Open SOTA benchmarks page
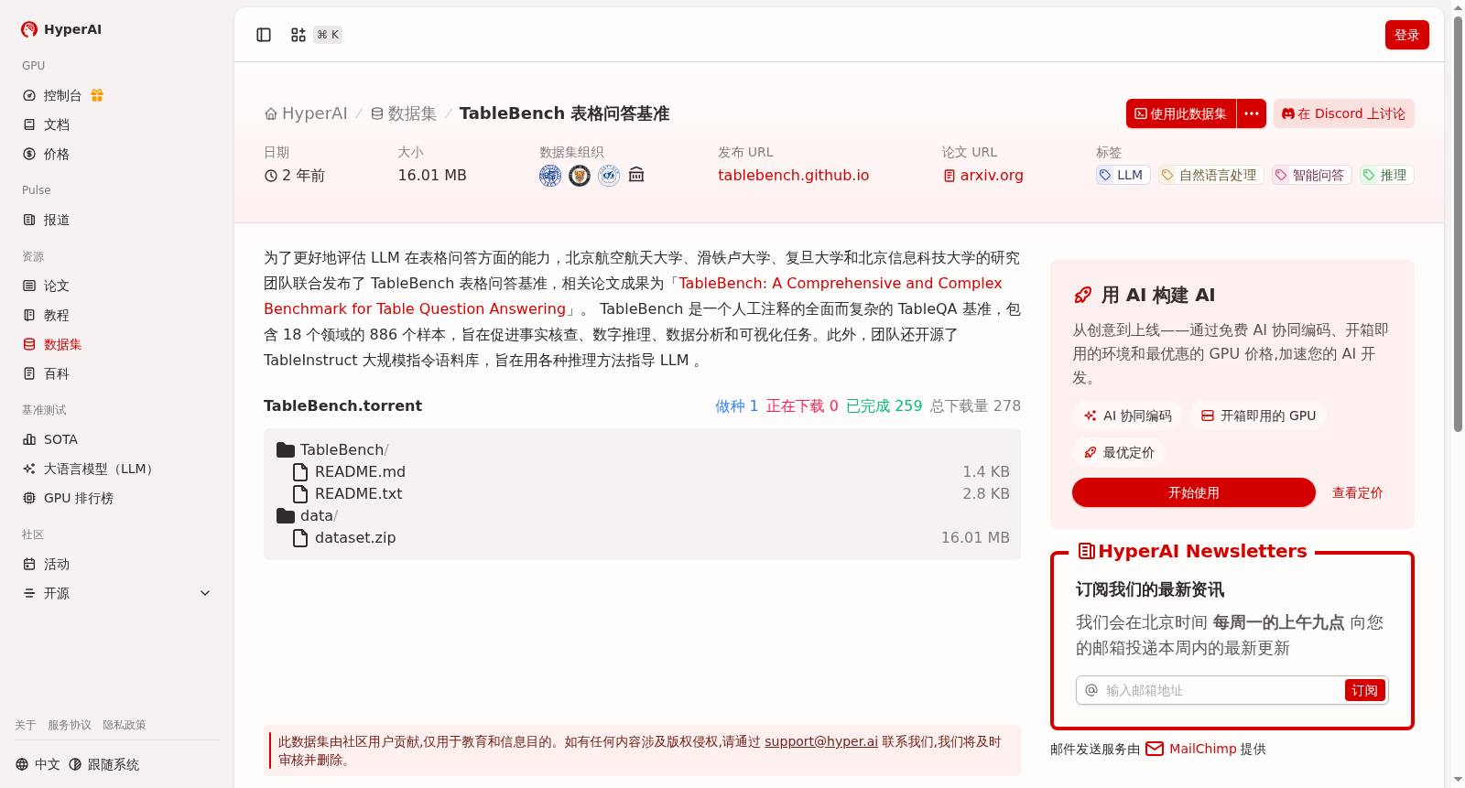Screen dimensions: 1465x788 (50, 439)
